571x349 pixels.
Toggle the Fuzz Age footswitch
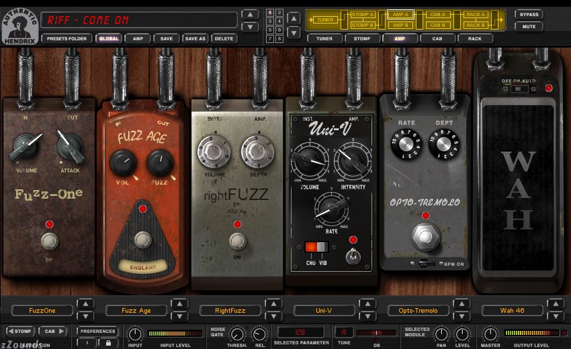(142, 240)
